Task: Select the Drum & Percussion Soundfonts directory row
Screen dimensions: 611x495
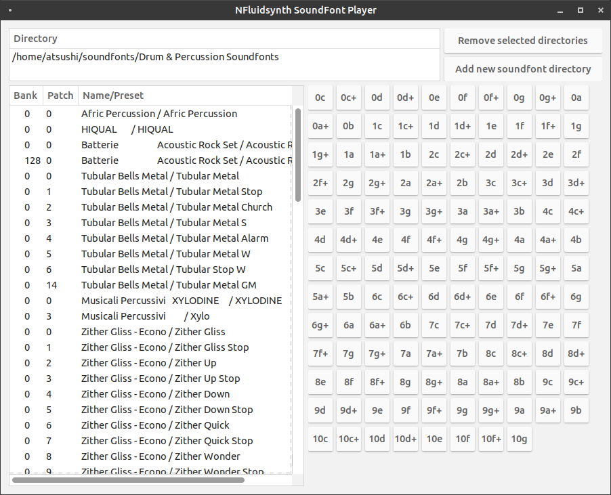Action: 224,57
